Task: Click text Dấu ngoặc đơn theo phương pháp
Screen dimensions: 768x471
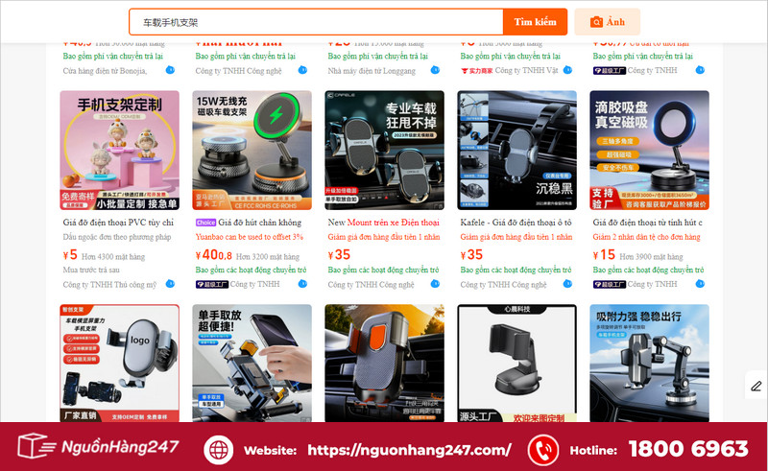Action: tap(117, 237)
